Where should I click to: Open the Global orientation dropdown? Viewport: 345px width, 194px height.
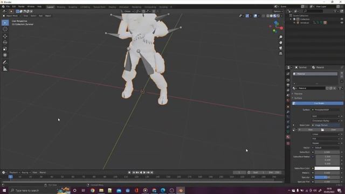[x=127, y=11]
